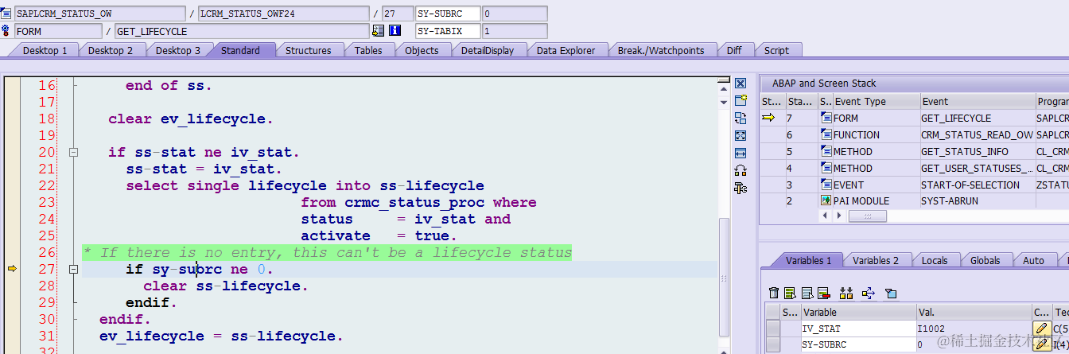Image resolution: width=1069 pixels, height=354 pixels.
Task: Click the blue branching arrow icon in Variables
Action: click(x=868, y=294)
